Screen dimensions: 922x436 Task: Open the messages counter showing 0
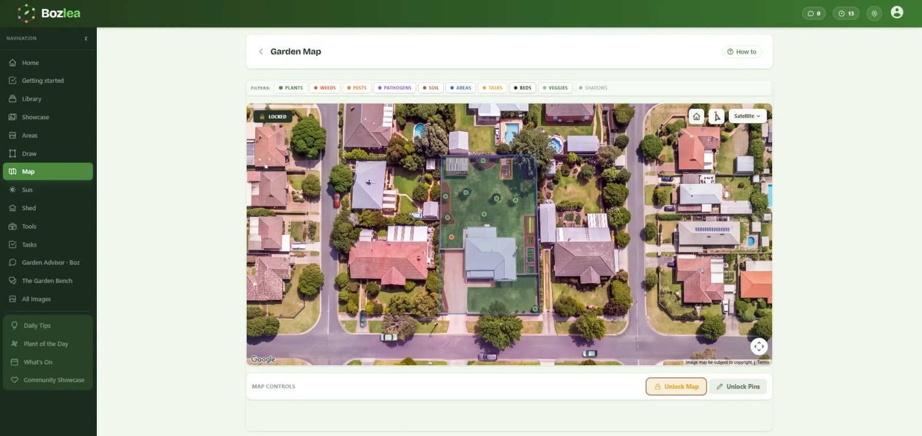pos(814,13)
